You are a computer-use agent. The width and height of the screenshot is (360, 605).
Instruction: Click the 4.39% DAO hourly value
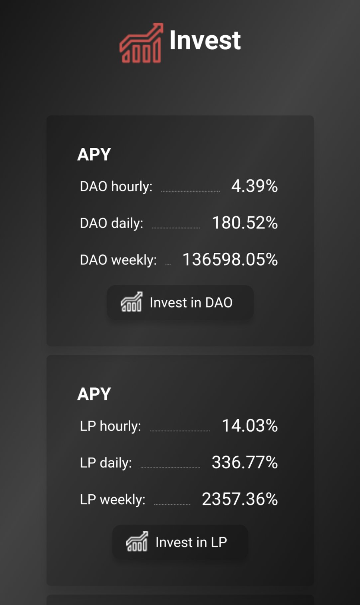point(254,186)
